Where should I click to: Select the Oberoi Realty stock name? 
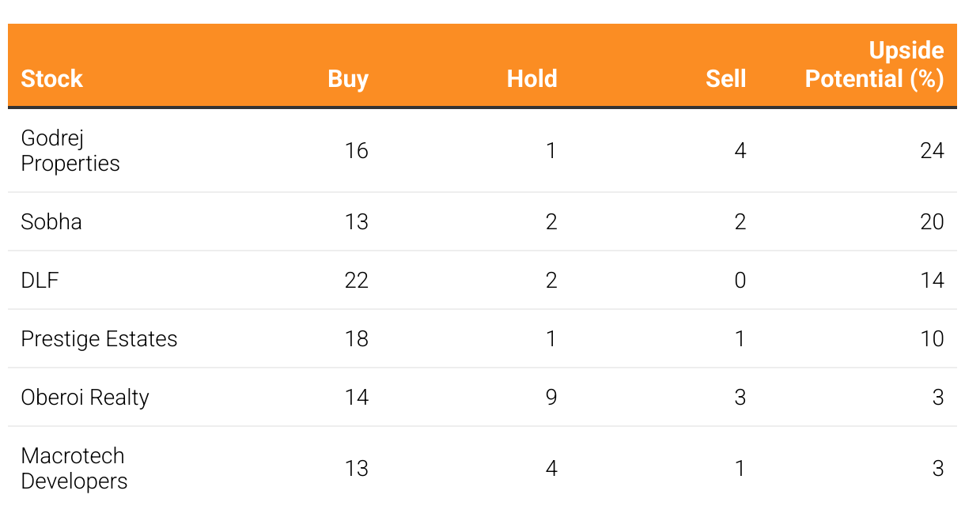point(85,397)
